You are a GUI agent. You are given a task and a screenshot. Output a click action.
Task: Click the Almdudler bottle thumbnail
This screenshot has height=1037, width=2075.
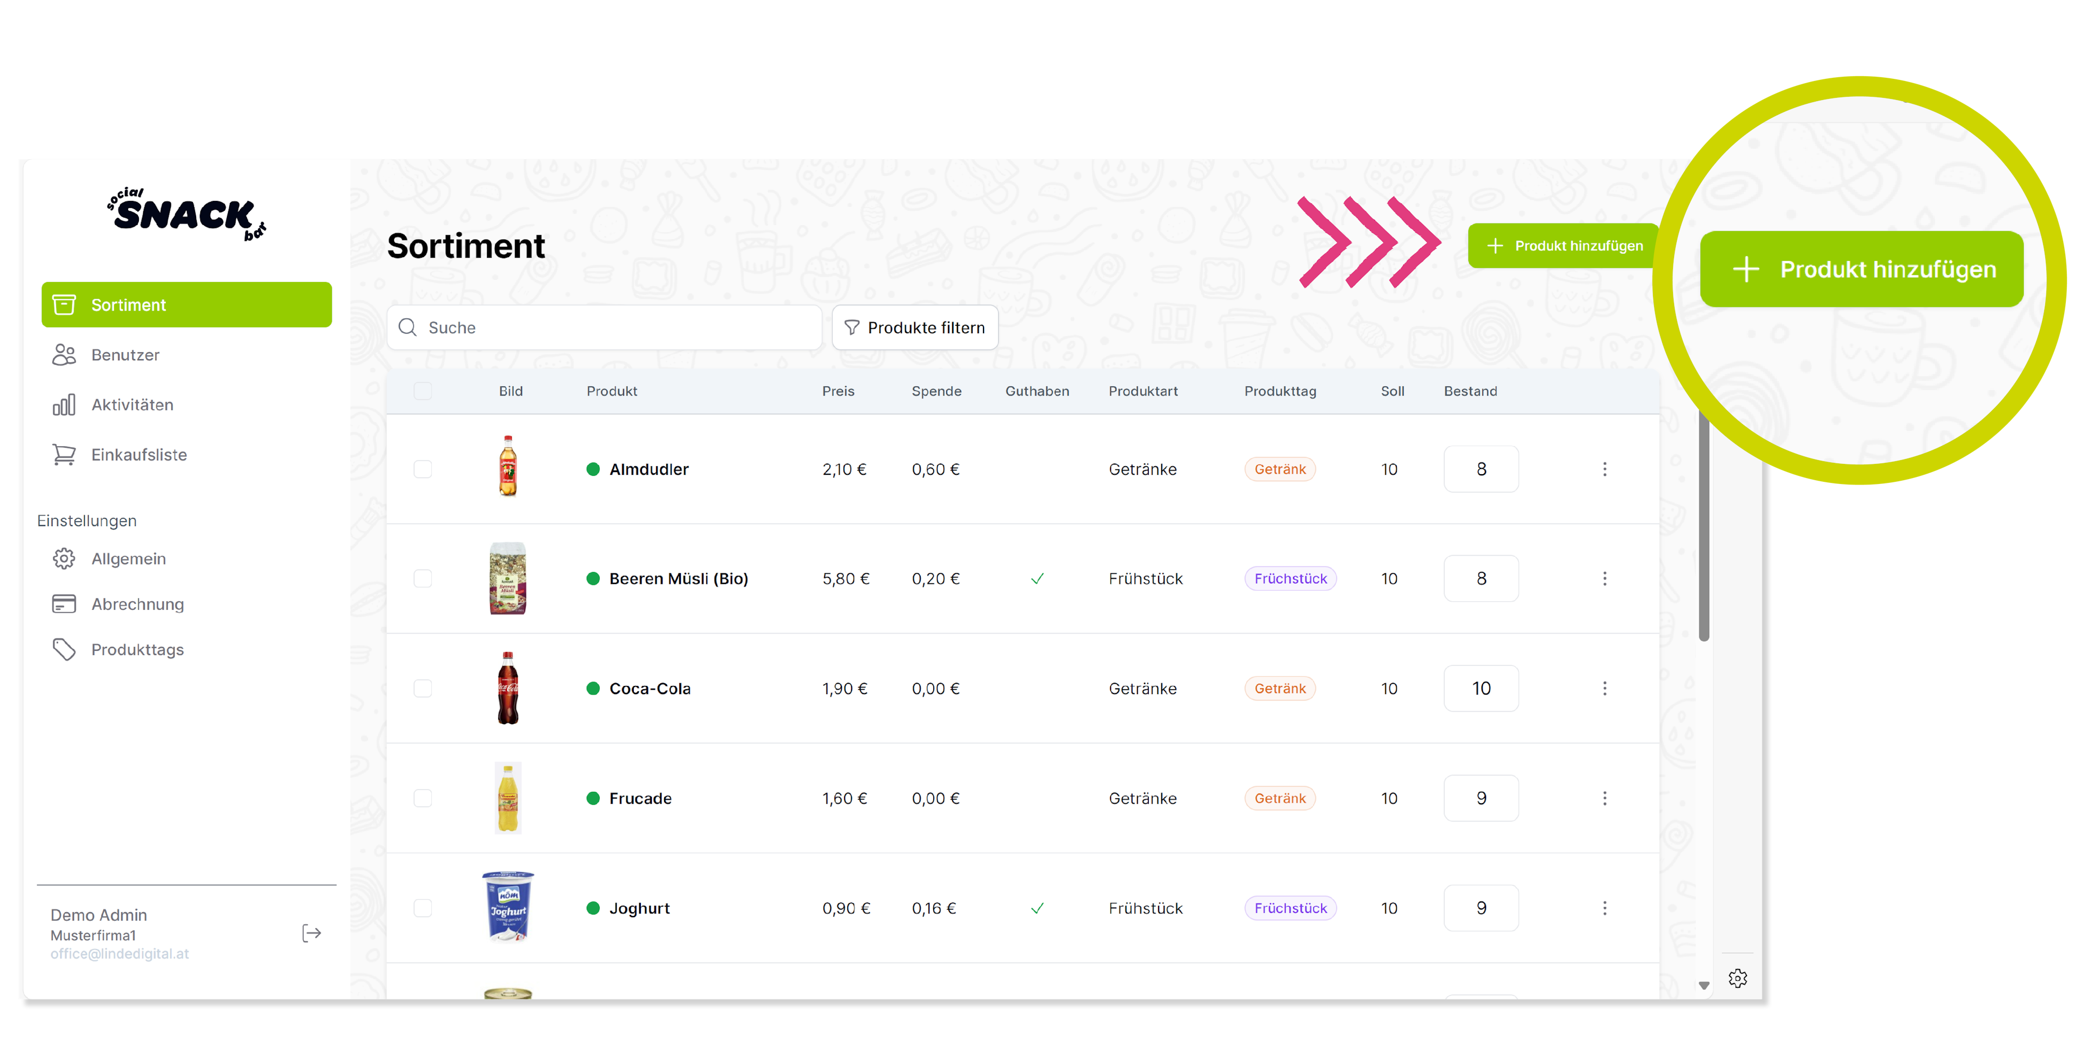tap(507, 466)
